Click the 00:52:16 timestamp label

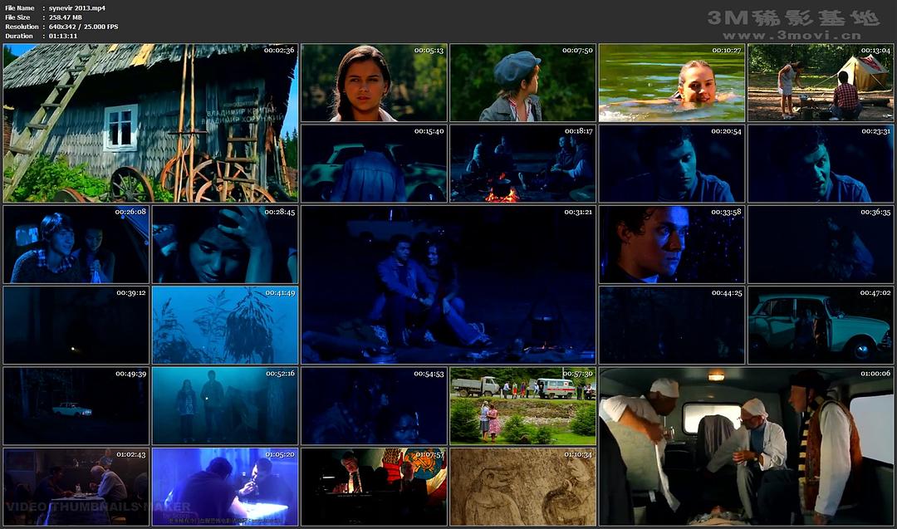coord(280,374)
